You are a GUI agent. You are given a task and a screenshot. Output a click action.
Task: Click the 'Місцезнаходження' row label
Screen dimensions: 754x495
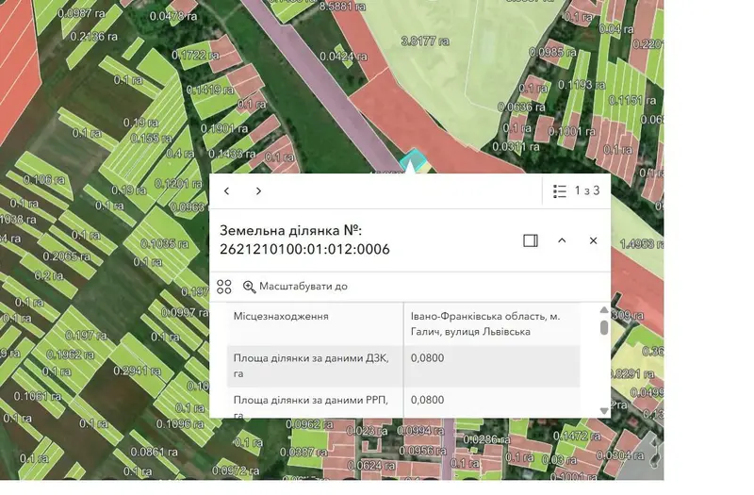pyautogui.click(x=281, y=317)
